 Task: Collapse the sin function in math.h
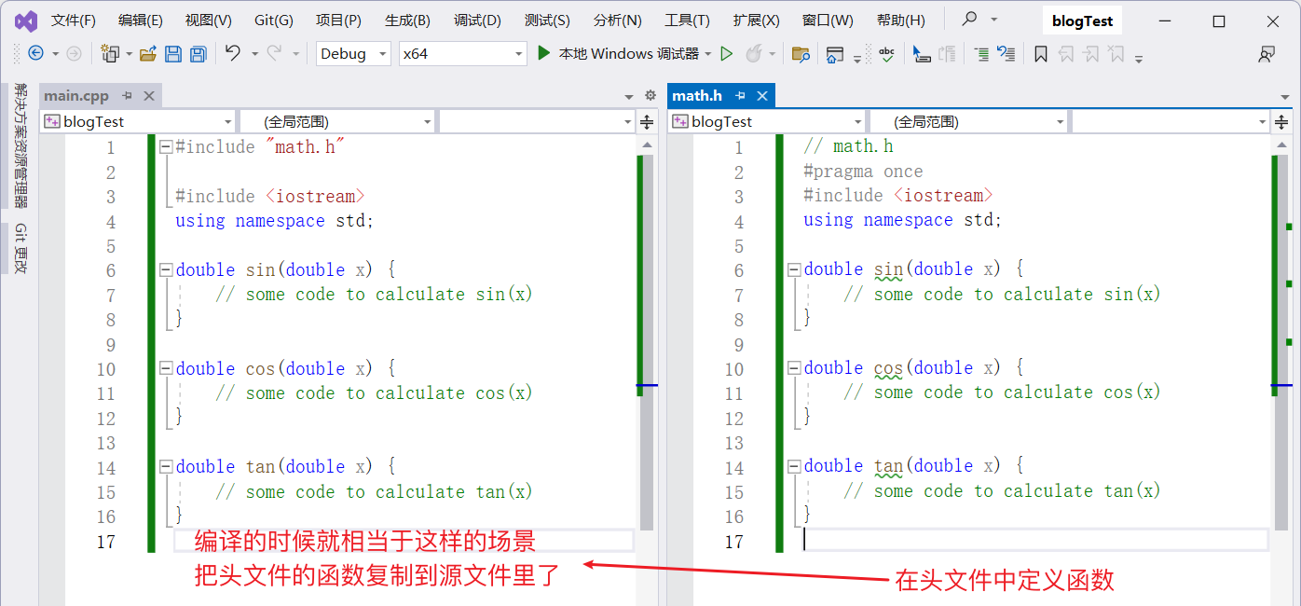point(794,269)
